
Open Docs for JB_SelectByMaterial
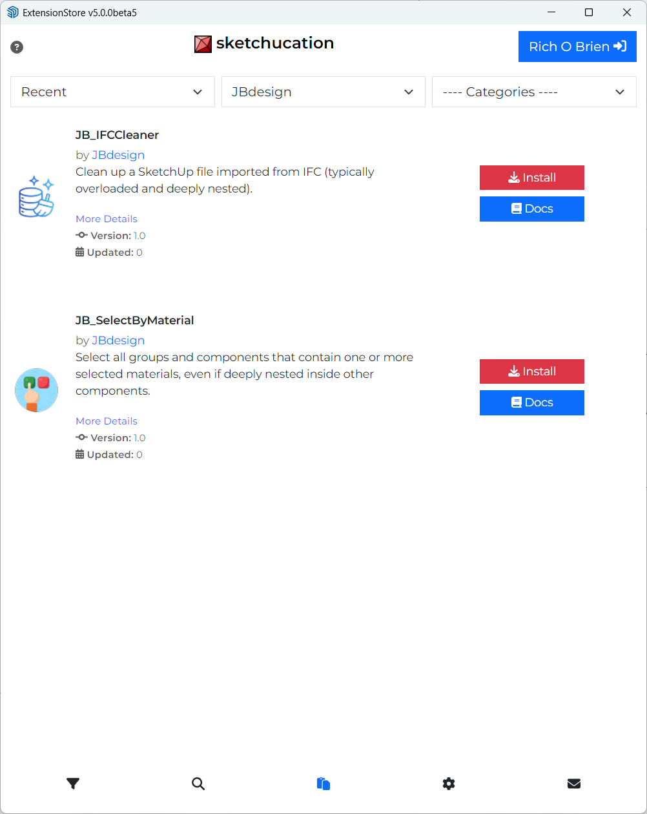(x=531, y=402)
